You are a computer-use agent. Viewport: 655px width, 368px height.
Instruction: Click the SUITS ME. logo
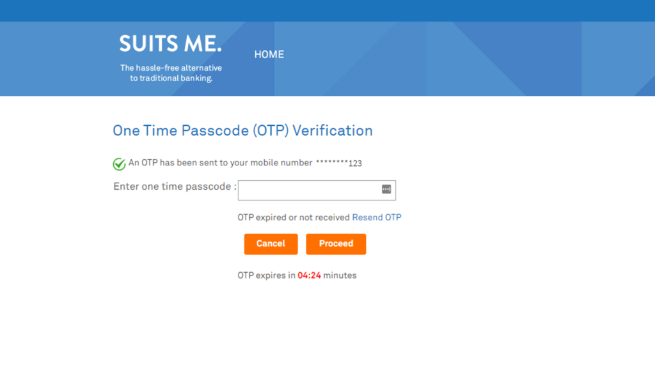coord(170,44)
